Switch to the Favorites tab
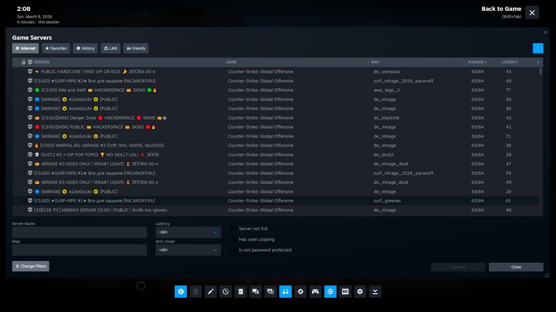 [56, 48]
